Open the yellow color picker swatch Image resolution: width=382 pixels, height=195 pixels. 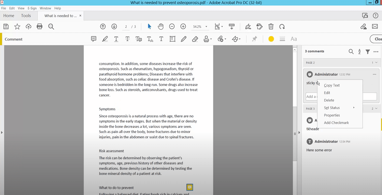[x=271, y=39]
